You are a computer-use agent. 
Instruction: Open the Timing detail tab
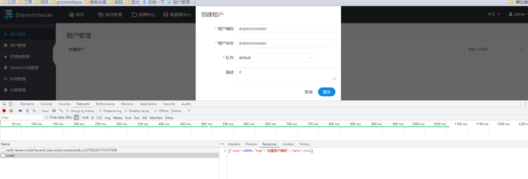(304, 144)
